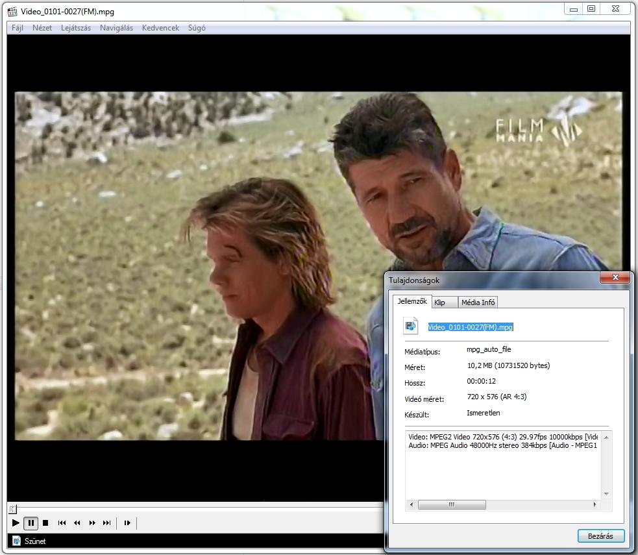The image size is (638, 555).
Task: Click the Méret: label
Action: tap(415, 367)
